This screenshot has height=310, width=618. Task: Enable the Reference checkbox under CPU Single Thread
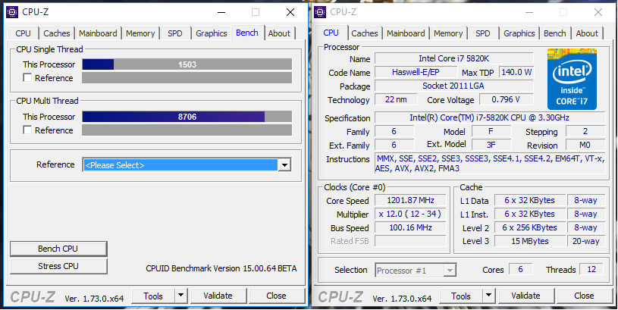pos(27,78)
